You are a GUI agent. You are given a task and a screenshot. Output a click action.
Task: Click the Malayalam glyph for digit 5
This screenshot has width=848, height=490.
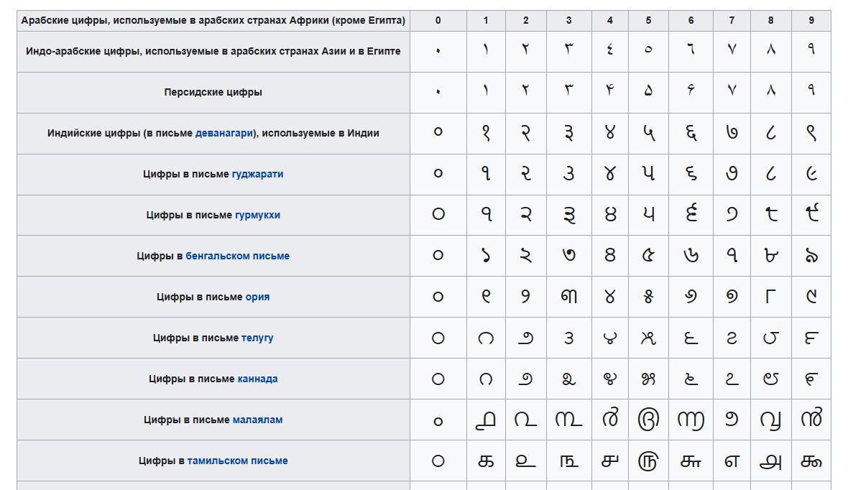(x=648, y=419)
